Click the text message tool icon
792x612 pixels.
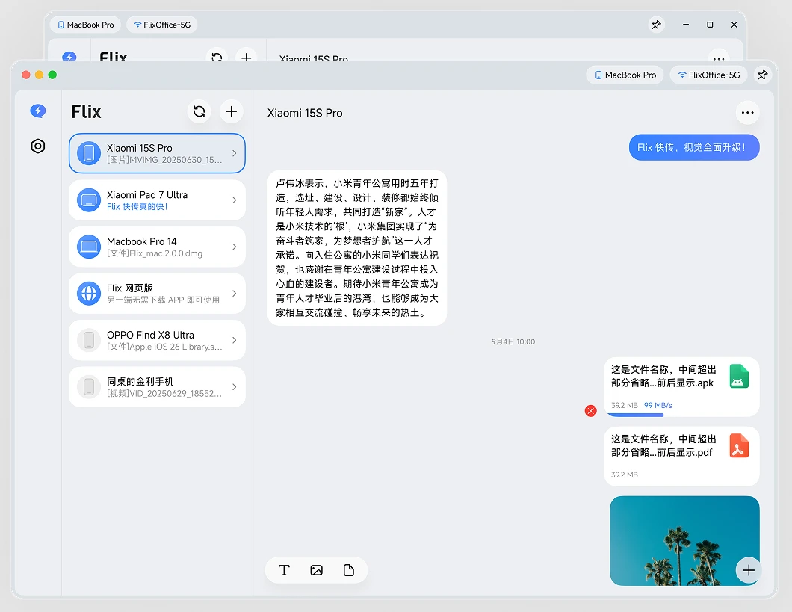click(284, 570)
